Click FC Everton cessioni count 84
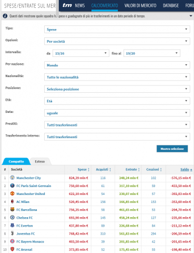194x253 pixels. coord(154,226)
